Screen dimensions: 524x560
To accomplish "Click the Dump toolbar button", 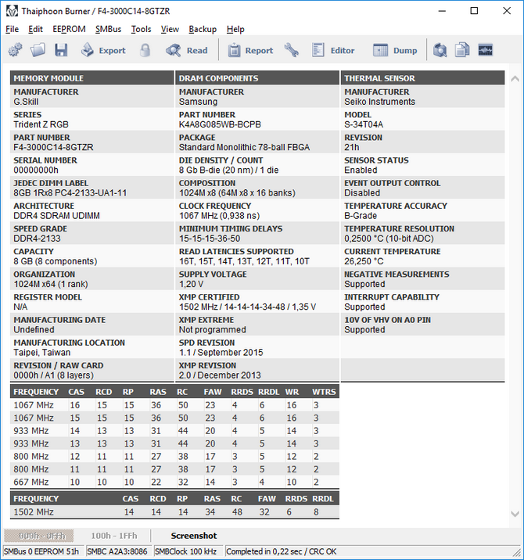I will [395, 50].
